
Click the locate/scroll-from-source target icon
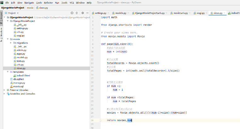[72, 13]
